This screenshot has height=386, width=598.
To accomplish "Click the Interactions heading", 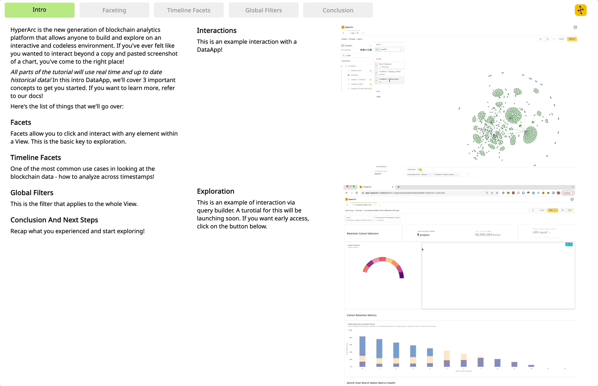I will click(x=217, y=31).
